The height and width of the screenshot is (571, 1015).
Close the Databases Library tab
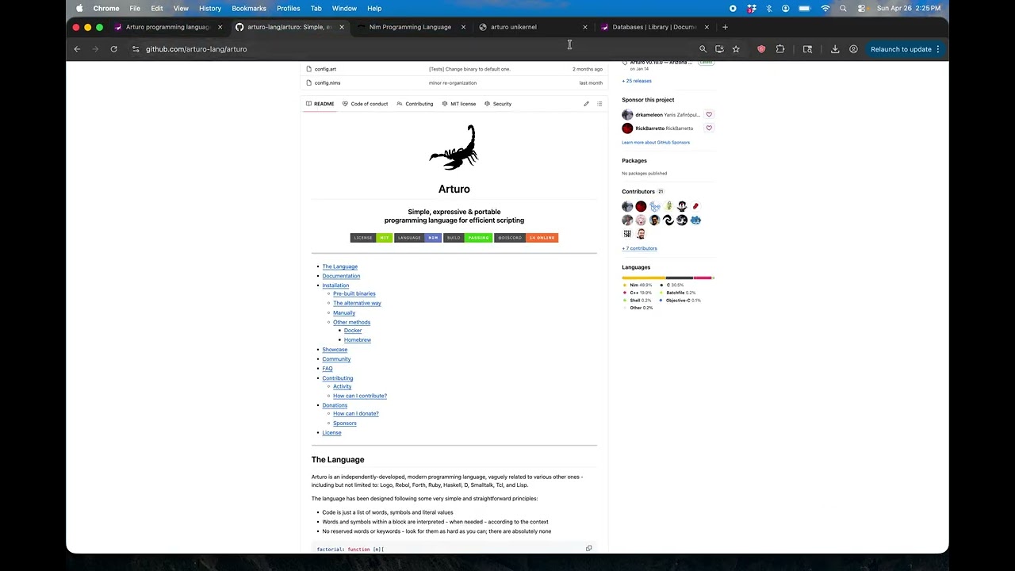pos(707,27)
